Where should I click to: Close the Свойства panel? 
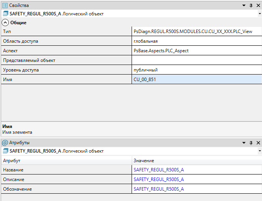(258, 5)
